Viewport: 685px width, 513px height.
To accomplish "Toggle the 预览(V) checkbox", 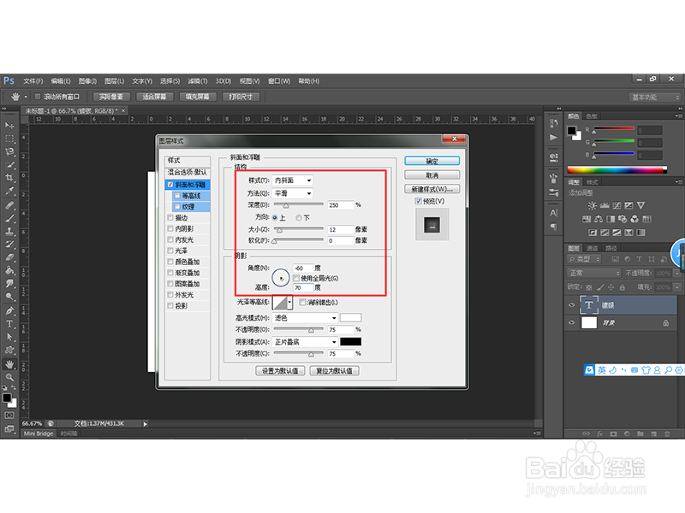I will pyautogui.click(x=419, y=201).
